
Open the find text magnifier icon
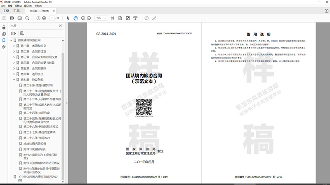[x=27, y=18]
